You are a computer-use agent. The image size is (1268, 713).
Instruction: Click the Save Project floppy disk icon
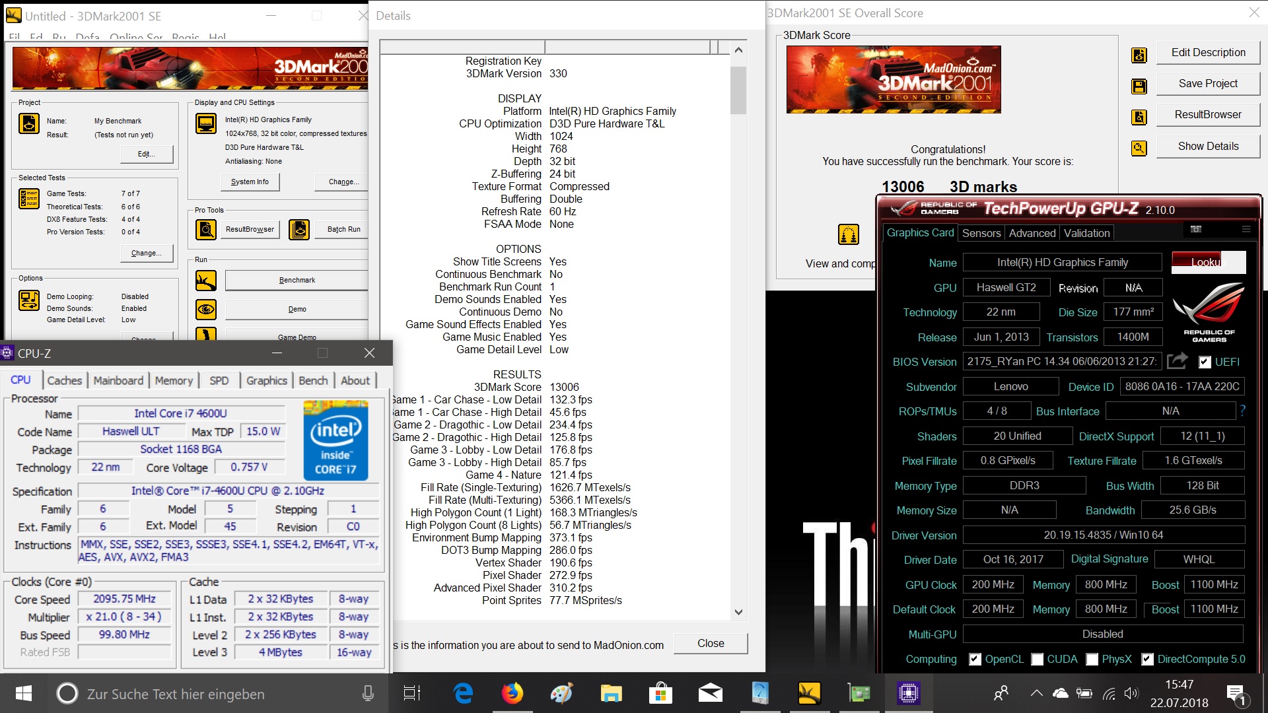pos(1139,86)
